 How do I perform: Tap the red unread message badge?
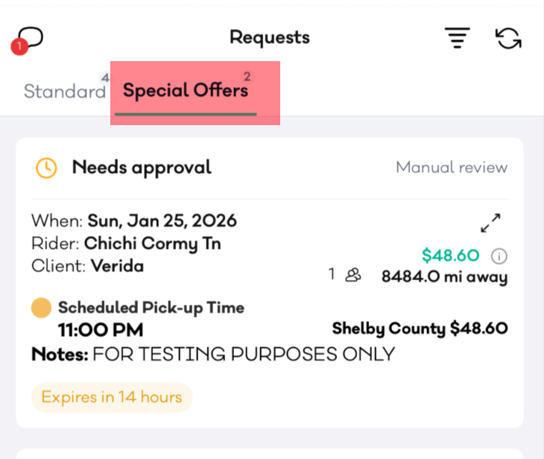click(x=19, y=48)
